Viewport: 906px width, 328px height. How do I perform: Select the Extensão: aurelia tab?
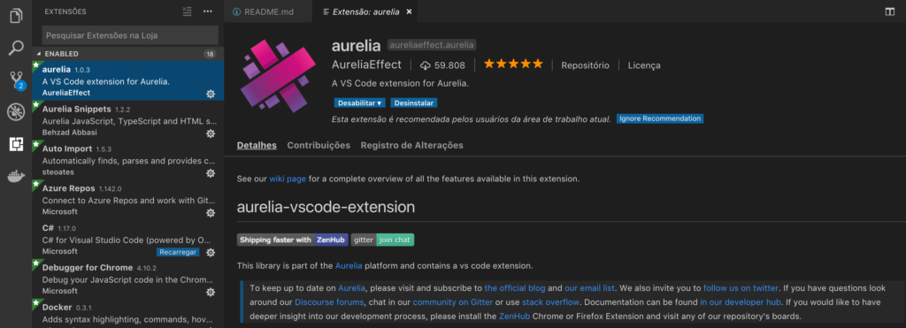(365, 11)
